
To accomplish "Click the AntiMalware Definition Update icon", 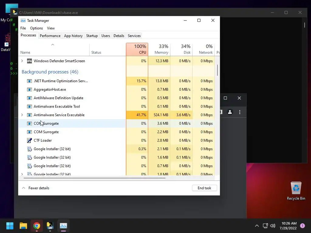I will [29, 98].
